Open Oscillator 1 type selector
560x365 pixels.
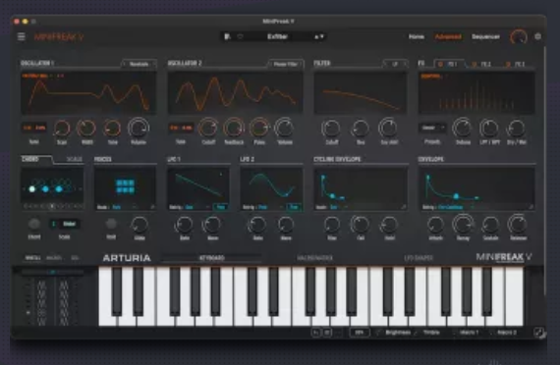point(139,64)
